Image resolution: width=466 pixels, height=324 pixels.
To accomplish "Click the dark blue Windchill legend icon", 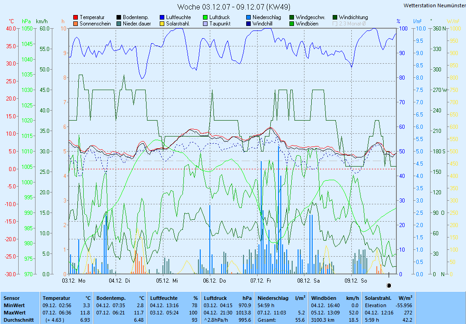I will (248, 24).
